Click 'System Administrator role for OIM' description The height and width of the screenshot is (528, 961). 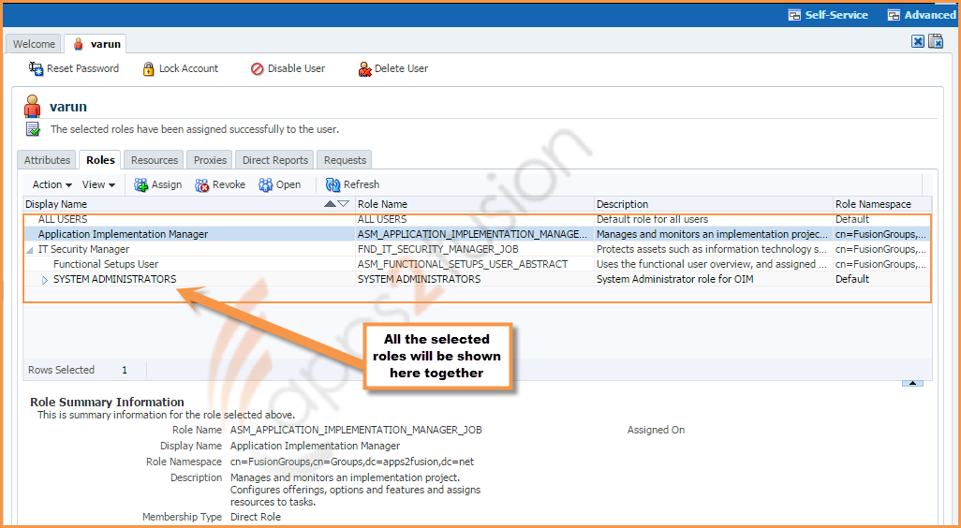pyautogui.click(x=674, y=279)
